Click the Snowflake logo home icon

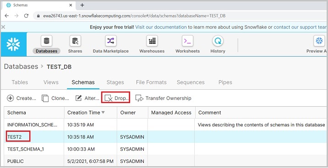(x=13, y=44)
